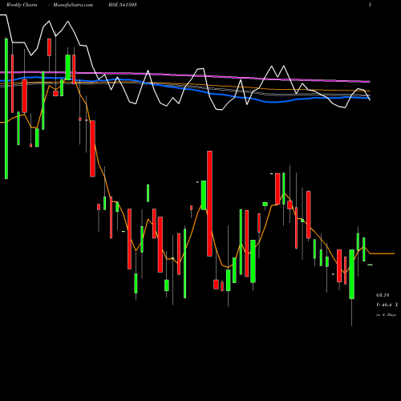Click the "MunafaSutra.com" label
The width and height of the screenshot is (401, 401).
pyautogui.click(x=73, y=5)
